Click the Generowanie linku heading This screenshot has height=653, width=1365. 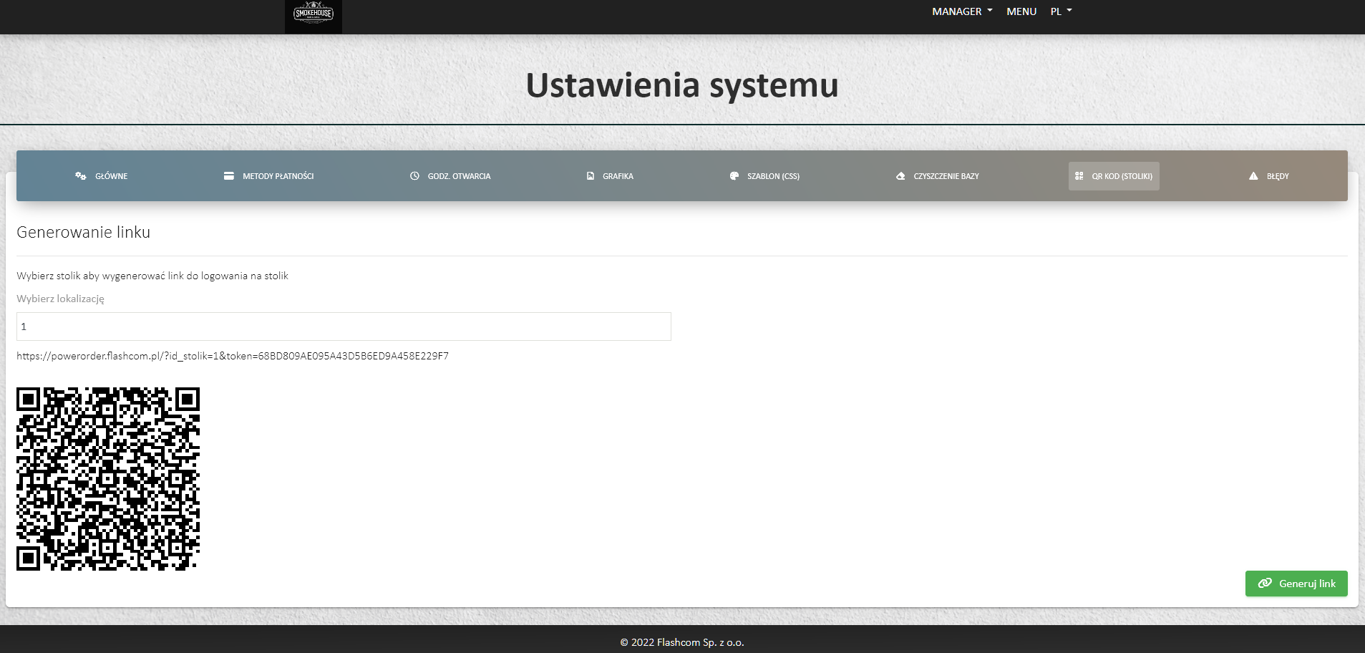click(x=84, y=232)
